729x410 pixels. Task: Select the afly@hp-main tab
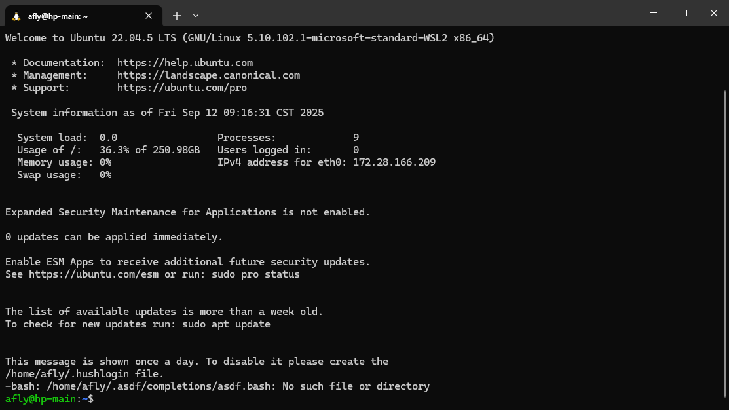[84, 16]
